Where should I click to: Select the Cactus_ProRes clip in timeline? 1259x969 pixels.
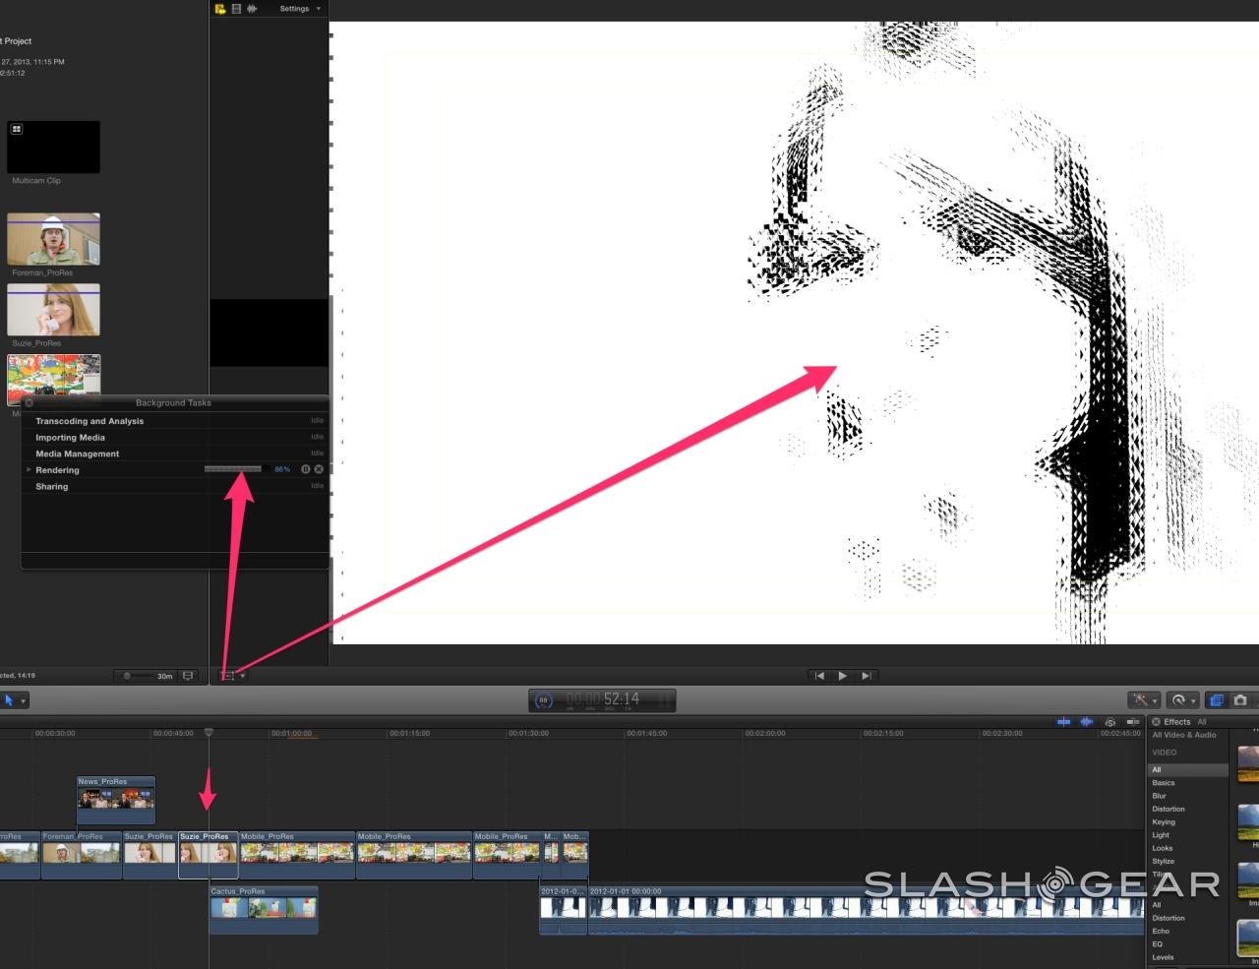point(264,910)
